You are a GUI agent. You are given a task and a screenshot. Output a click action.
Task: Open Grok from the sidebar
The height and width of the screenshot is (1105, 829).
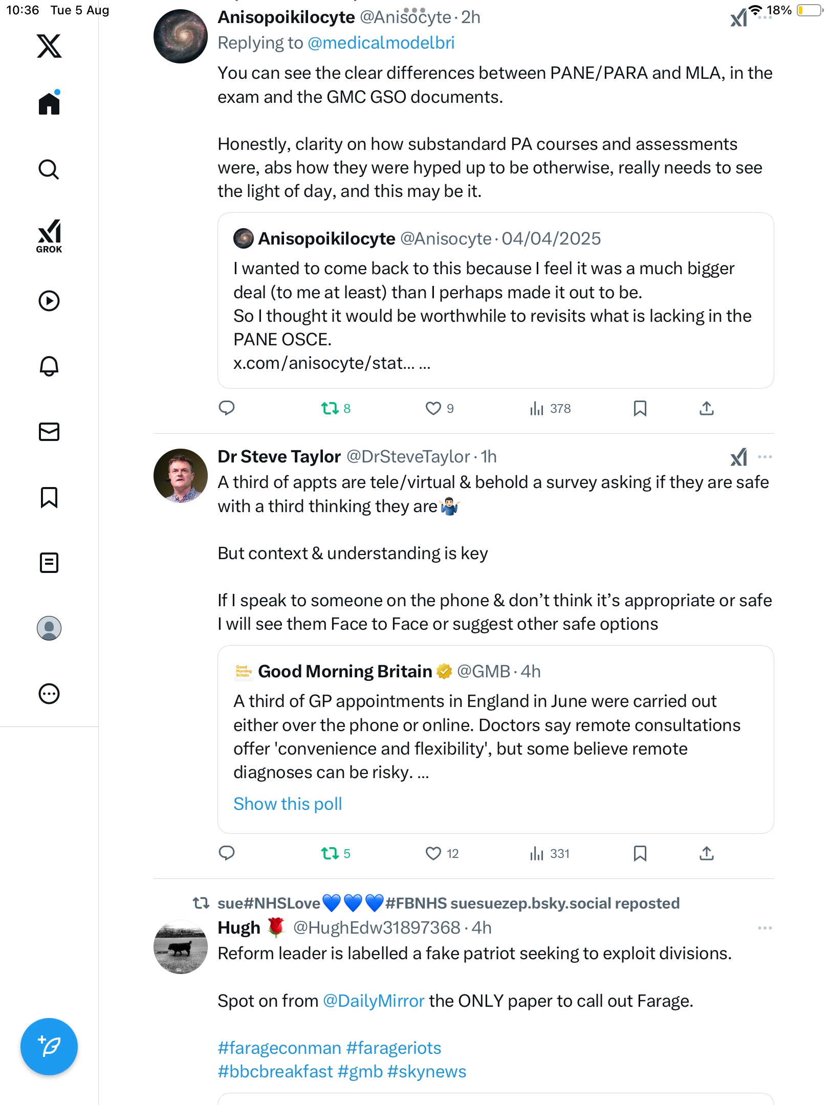[x=49, y=236]
